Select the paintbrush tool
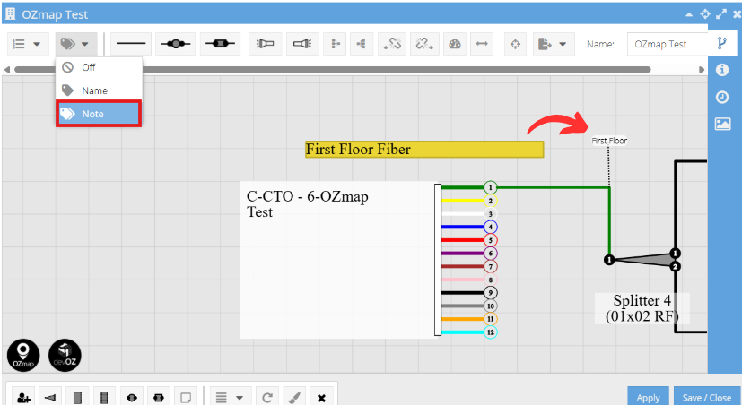This screenshot has height=405, width=742. coord(294,398)
